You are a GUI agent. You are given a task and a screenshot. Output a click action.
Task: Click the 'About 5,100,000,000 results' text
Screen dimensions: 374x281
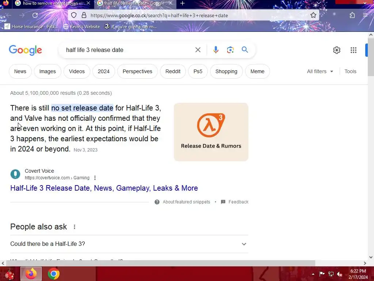[x=61, y=93]
